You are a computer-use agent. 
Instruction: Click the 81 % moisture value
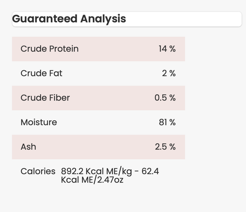coord(167,122)
